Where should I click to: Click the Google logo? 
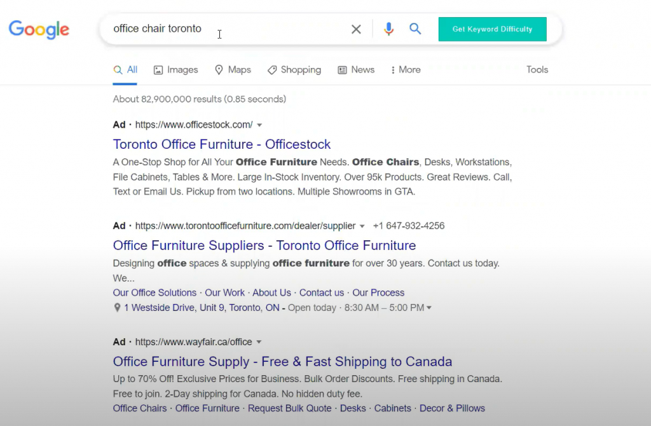(39, 29)
